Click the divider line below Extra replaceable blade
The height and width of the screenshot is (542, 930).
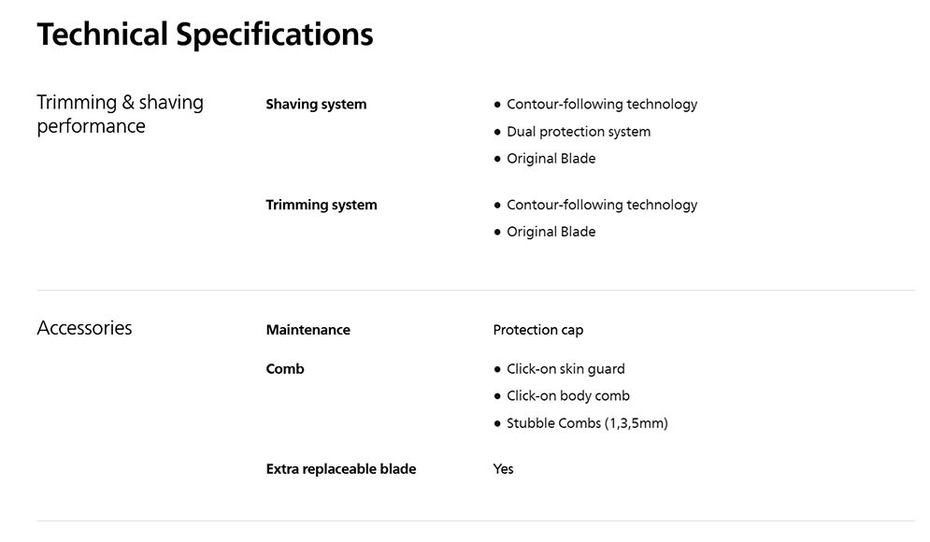point(475,521)
